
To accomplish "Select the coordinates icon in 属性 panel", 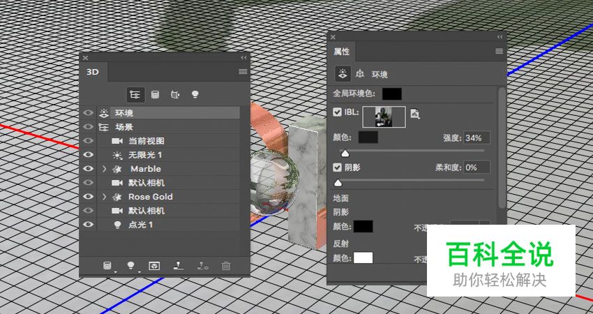I will [x=360, y=74].
